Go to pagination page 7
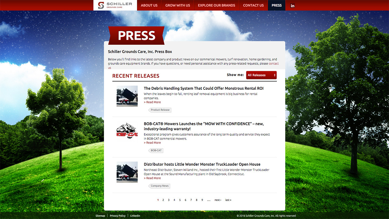Viewport: 389px width, 219px height. pos(191,200)
